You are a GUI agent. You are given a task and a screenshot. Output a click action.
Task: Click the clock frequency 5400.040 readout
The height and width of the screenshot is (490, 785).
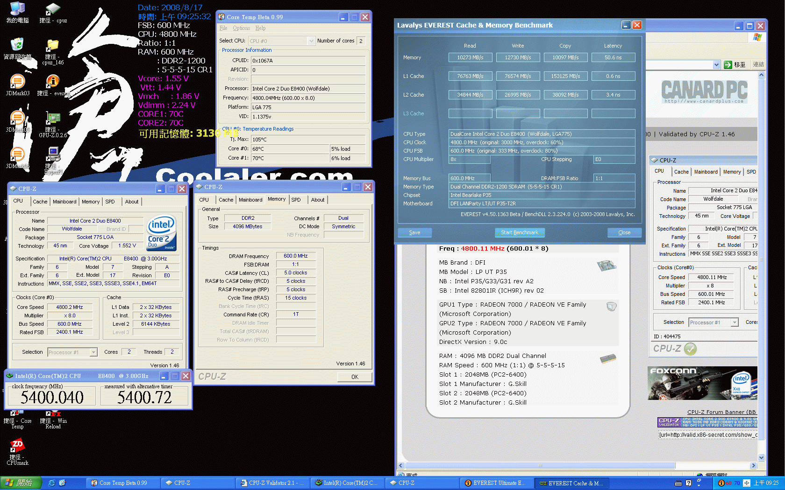coord(52,397)
